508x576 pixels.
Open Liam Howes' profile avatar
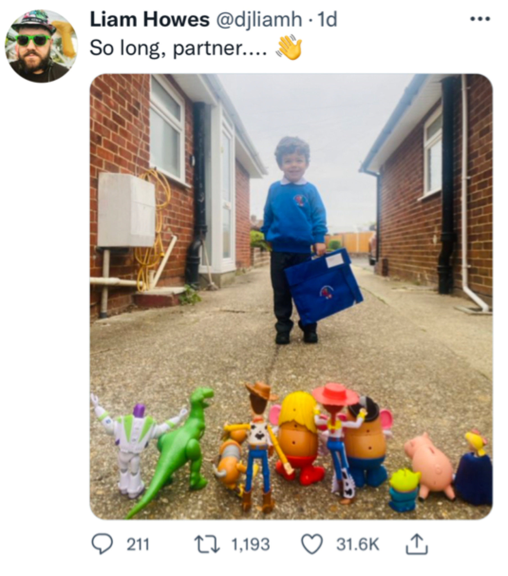click(x=41, y=46)
